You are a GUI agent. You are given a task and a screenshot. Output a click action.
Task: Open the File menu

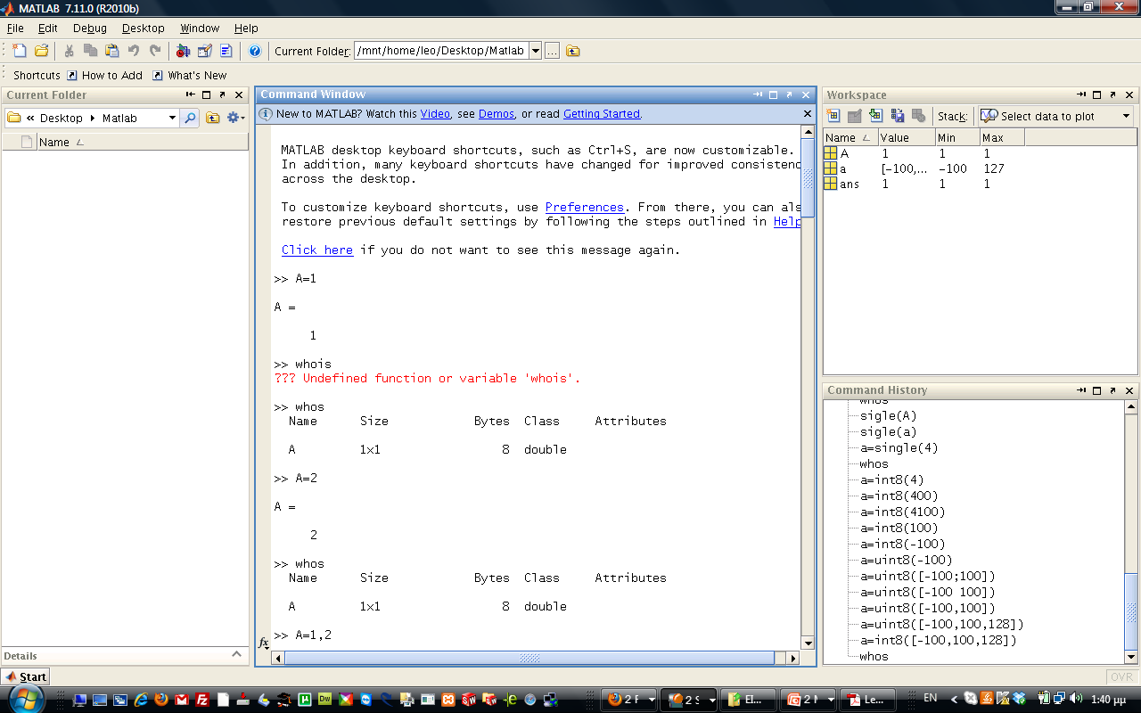15,29
